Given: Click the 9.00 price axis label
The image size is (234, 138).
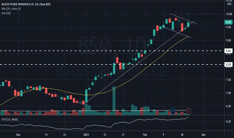Looking at the screenshot, I should (x=228, y=40).
